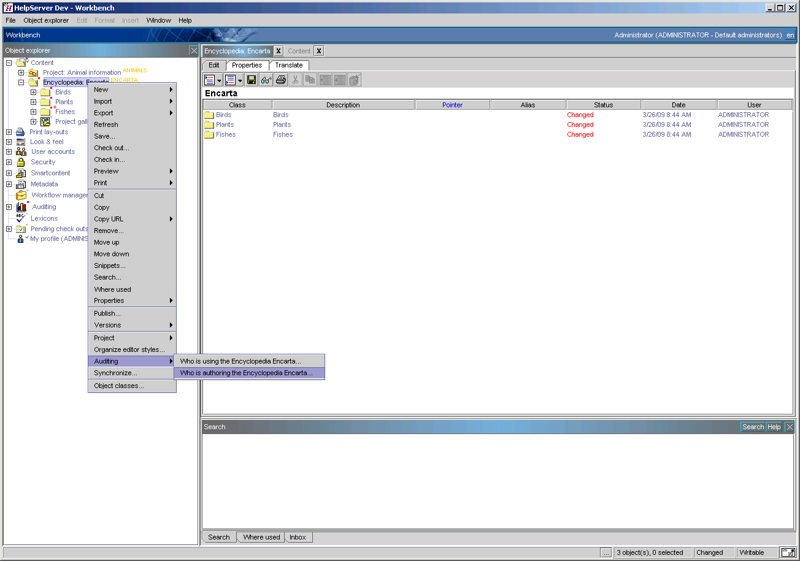Expand the Fishes folder in tree
The height and width of the screenshot is (561, 800).
33,112
